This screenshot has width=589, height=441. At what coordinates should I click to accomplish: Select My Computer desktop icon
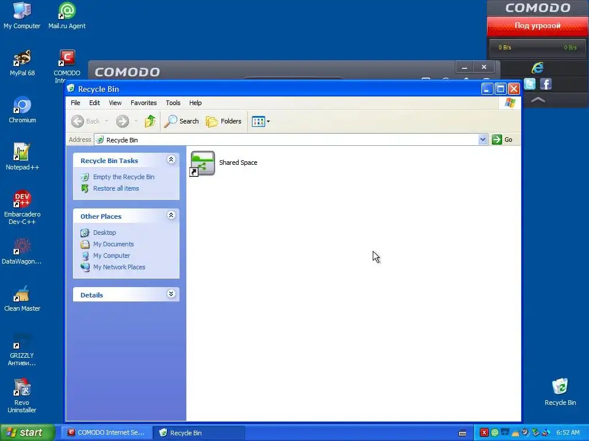point(22,16)
